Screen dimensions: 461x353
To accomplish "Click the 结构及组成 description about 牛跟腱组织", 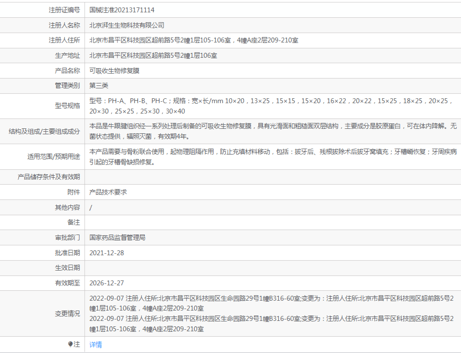I will point(273,131).
